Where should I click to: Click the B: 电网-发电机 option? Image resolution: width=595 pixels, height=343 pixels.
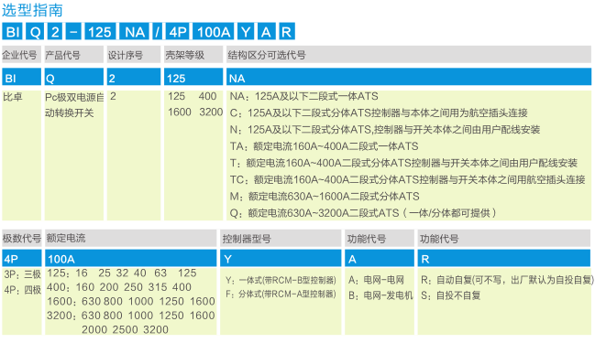(380, 295)
